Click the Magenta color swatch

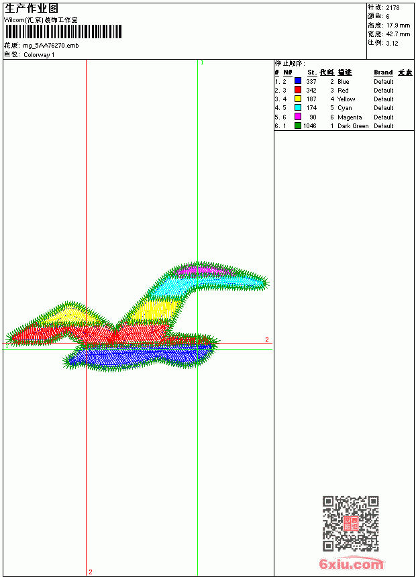coord(298,117)
